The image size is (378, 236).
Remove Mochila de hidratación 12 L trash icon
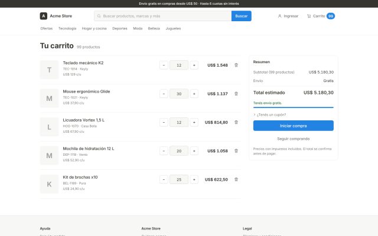tap(236, 151)
